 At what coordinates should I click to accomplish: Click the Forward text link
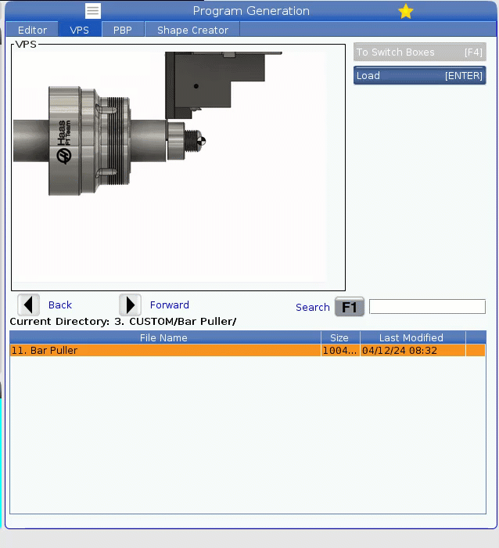pyautogui.click(x=170, y=305)
